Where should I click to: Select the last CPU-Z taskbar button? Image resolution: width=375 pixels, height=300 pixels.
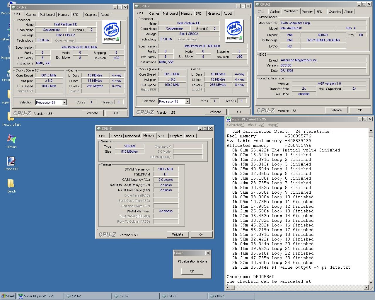[231, 296]
